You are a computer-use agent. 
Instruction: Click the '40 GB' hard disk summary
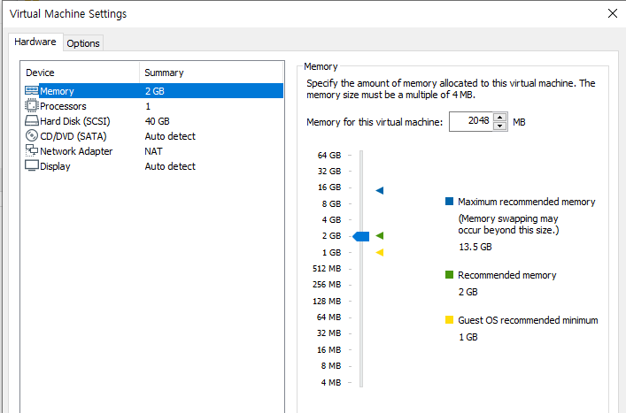[158, 121]
